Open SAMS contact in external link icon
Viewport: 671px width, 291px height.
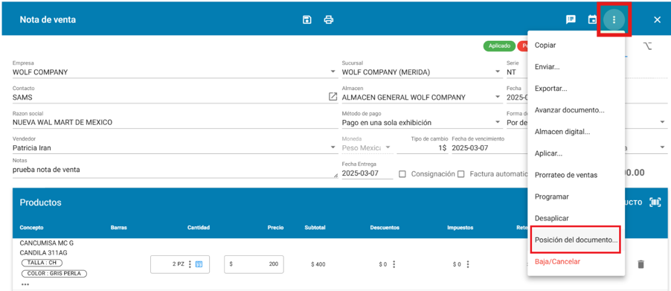pyautogui.click(x=333, y=97)
